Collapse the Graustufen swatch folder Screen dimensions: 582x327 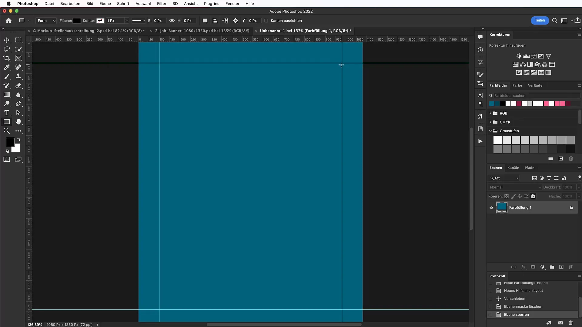490,131
